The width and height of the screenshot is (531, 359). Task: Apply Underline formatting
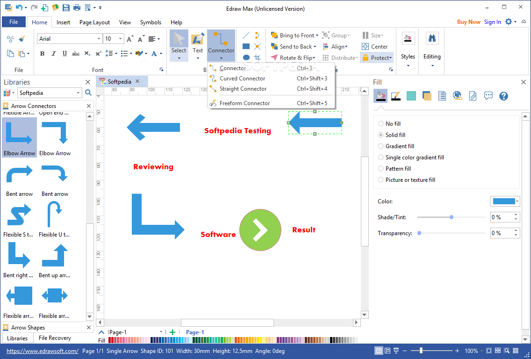click(65, 53)
